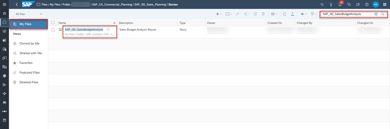The image size is (390, 129).
Task: Click the trash Delete icon in toolbar
Action: pyautogui.click(x=263, y=14)
